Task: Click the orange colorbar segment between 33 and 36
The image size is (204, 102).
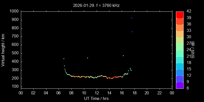Action: click(180, 28)
